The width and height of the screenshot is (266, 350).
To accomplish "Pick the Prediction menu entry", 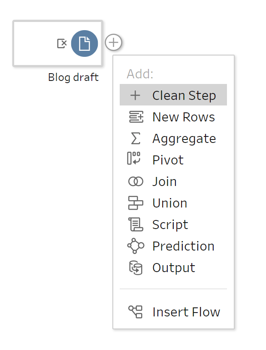I will tap(183, 246).
